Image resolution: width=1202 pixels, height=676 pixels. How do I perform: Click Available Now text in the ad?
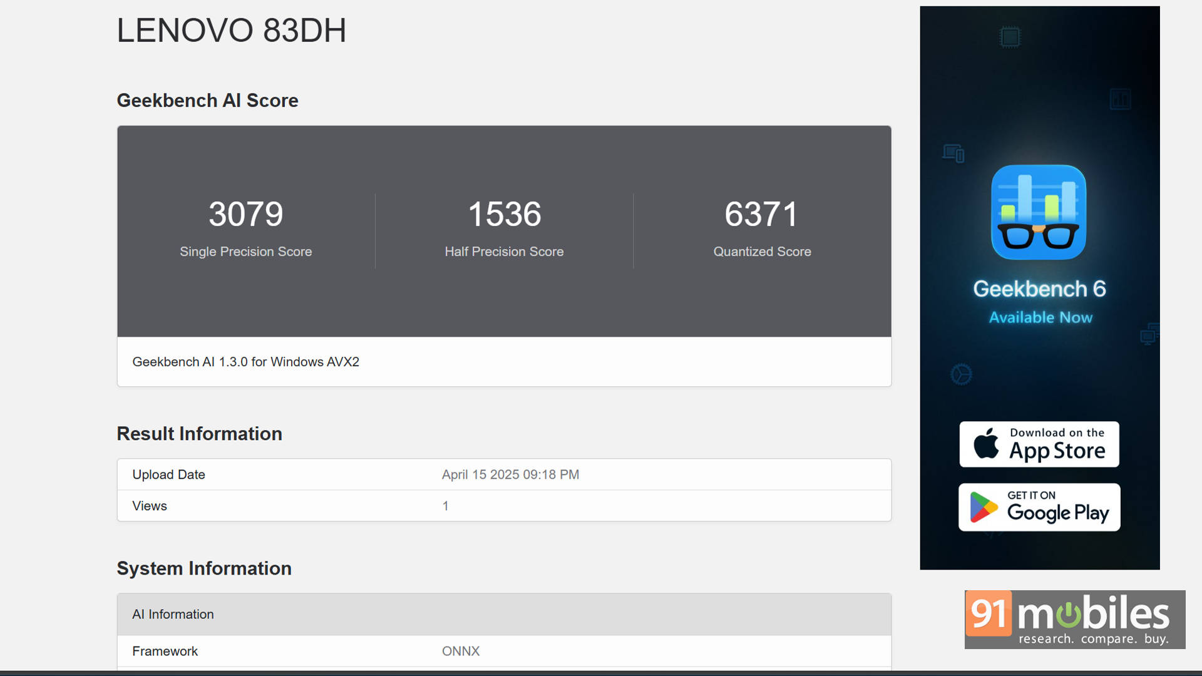coord(1040,317)
